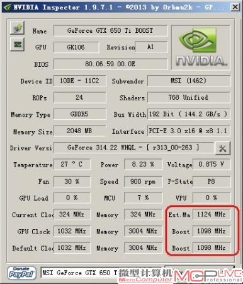The width and height of the screenshot is (243, 284).
Task: Click the Memory Type value GDDR5
Action: click(80, 114)
